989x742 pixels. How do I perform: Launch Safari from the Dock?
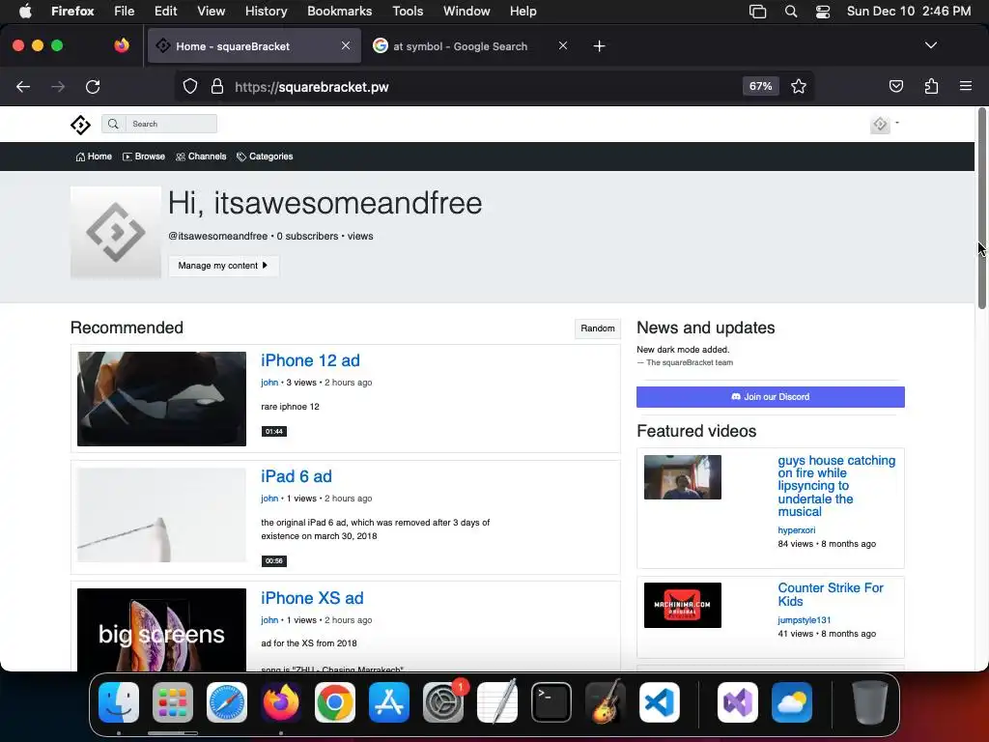[227, 702]
